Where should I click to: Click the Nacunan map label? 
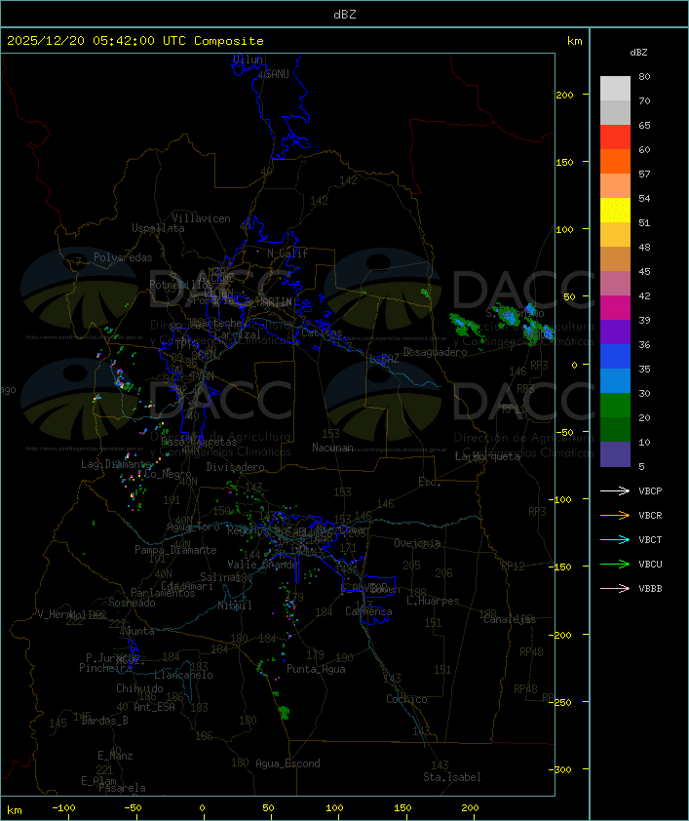click(332, 448)
